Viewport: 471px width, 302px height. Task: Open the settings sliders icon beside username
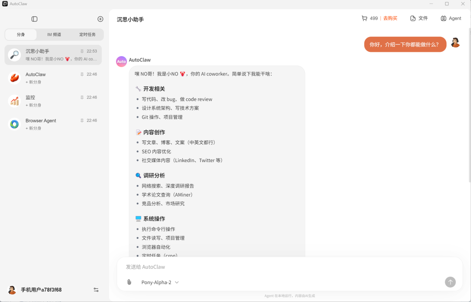coord(96,290)
